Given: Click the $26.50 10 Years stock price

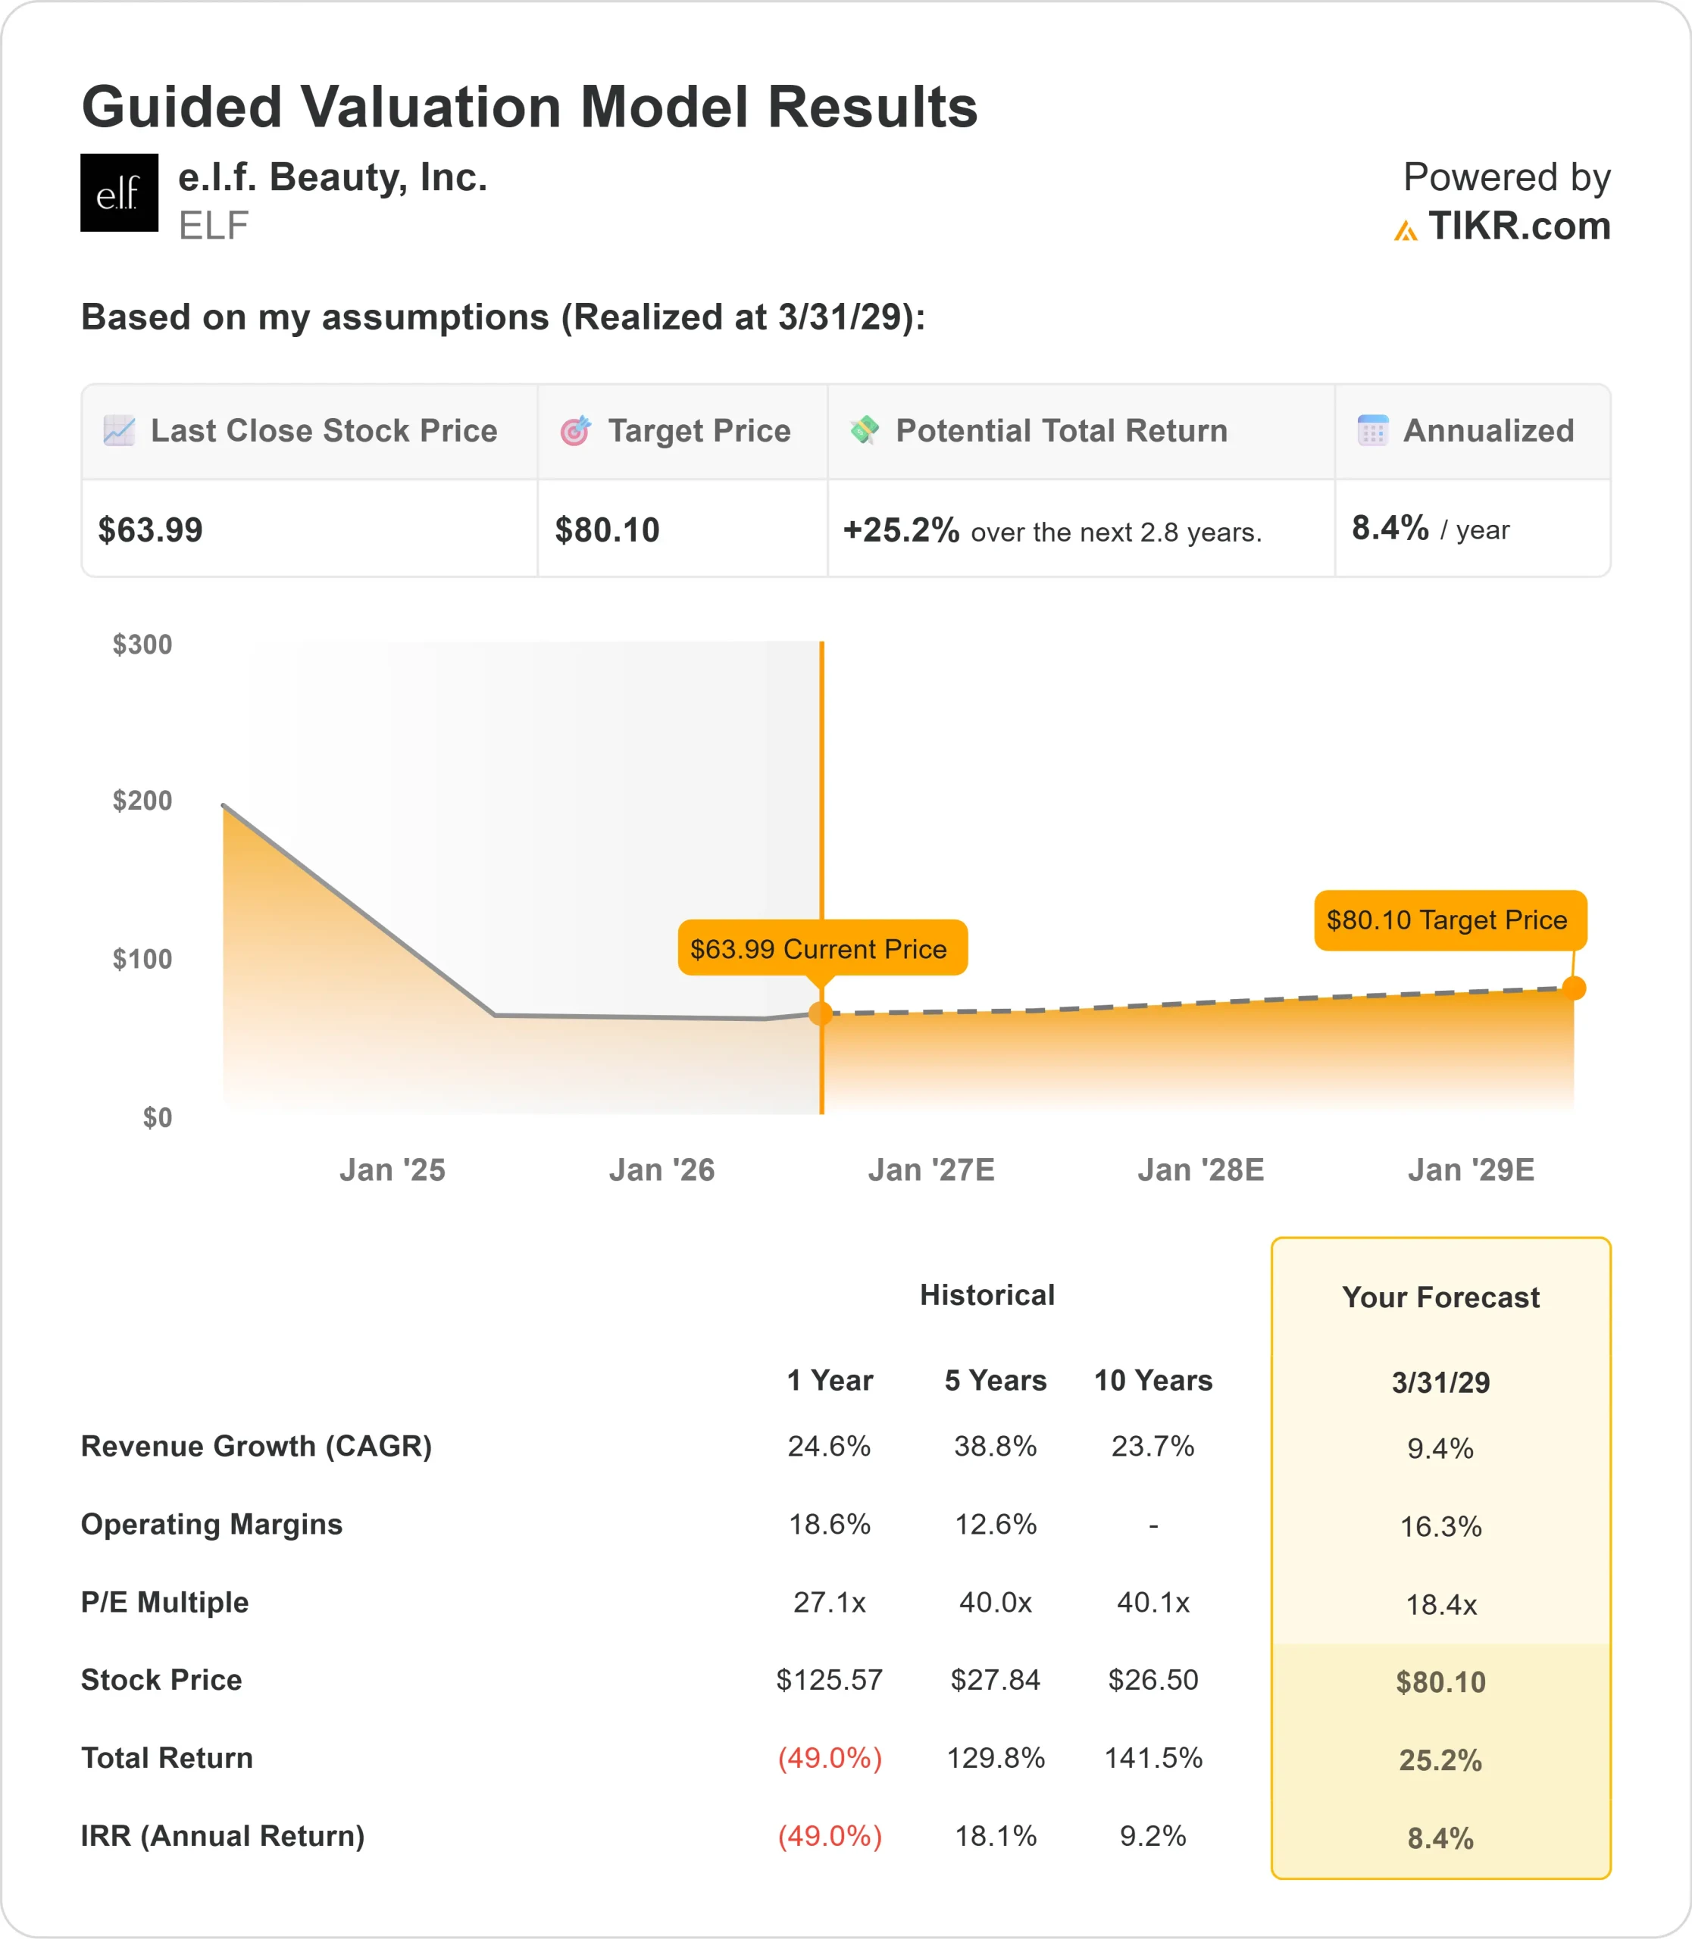Looking at the screenshot, I should pos(1154,1679).
